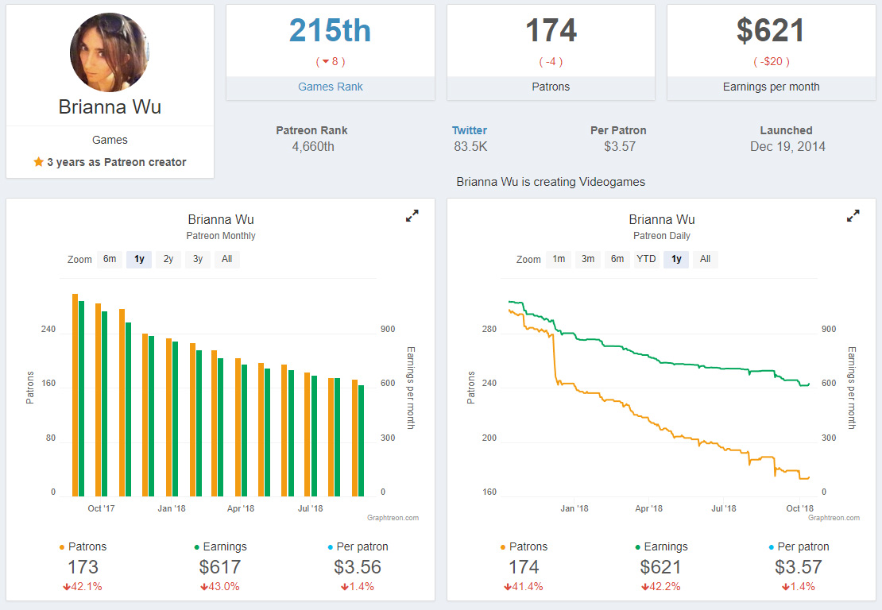Set daily chart zoom to 6m
The width and height of the screenshot is (882, 610).
pyautogui.click(x=617, y=259)
